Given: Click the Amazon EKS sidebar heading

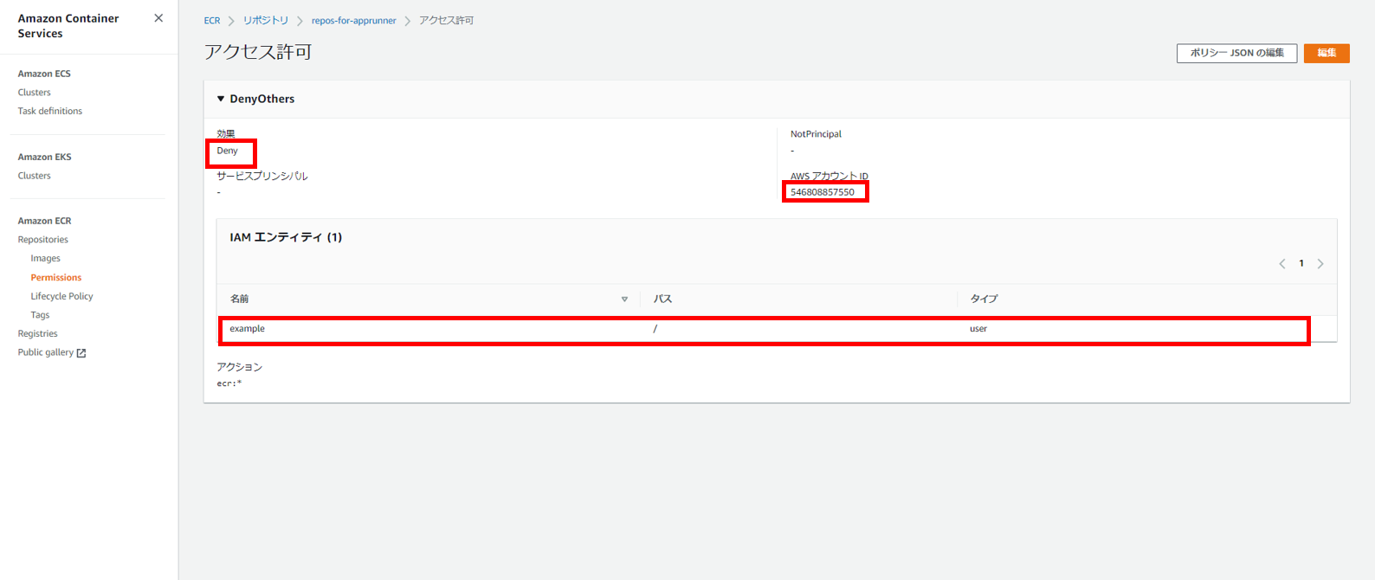Looking at the screenshot, I should point(45,157).
